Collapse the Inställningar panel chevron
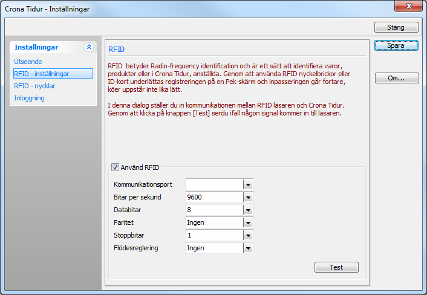Screen dimensions: 427x295 (x=89, y=47)
